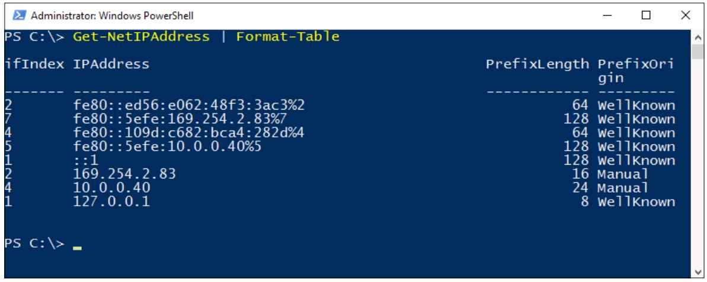
Task: Click the PrefixLength column header
Action: [x=537, y=65]
